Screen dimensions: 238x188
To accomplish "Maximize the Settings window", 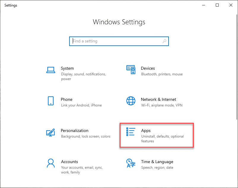I will pyautogui.click(x=217, y=5).
